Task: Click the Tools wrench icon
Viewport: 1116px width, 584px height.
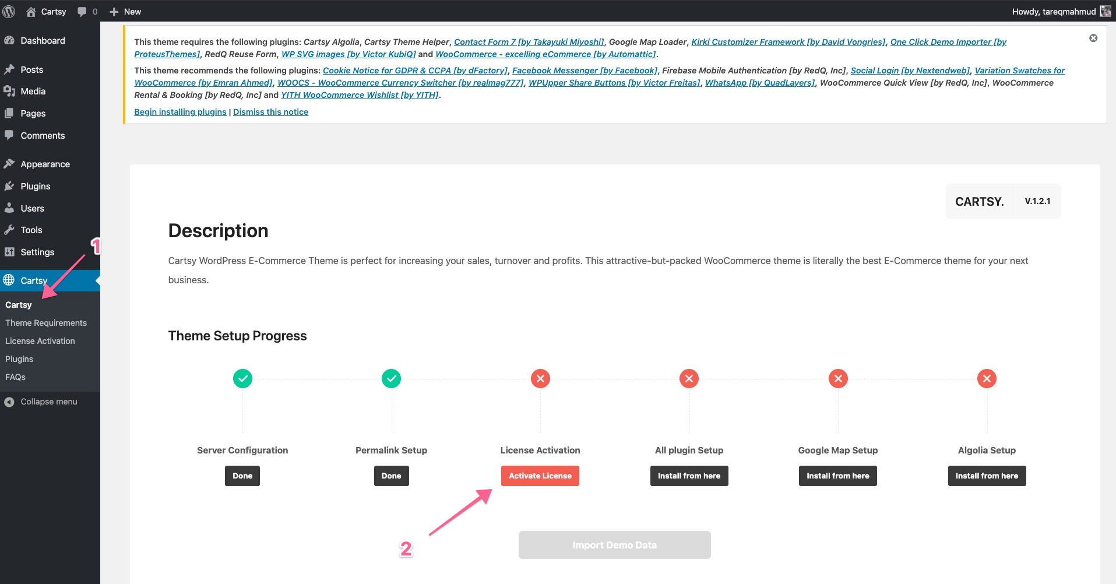Action: pos(9,230)
